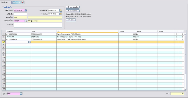Click quantity 1.00 in the RAM NB Lenovo row
This screenshot has height=98, width=188.
127,37
